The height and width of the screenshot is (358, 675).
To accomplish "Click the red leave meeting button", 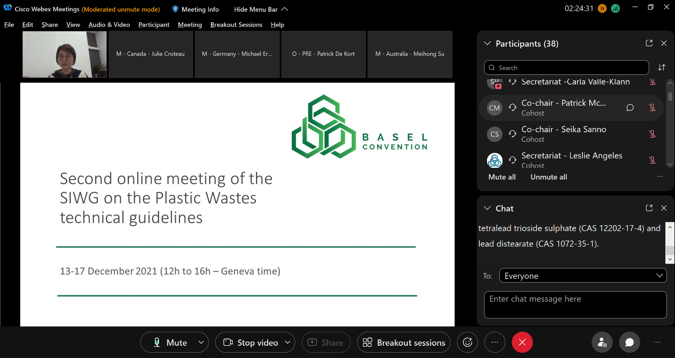I will (522, 343).
